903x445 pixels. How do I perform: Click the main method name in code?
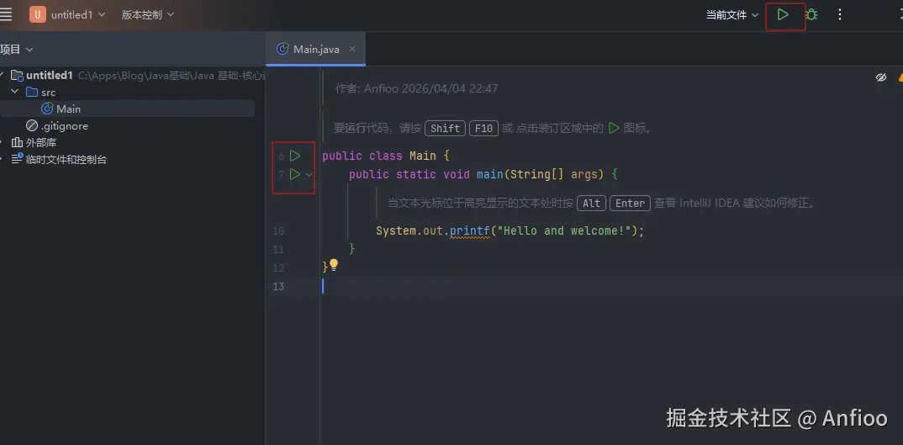(490, 174)
